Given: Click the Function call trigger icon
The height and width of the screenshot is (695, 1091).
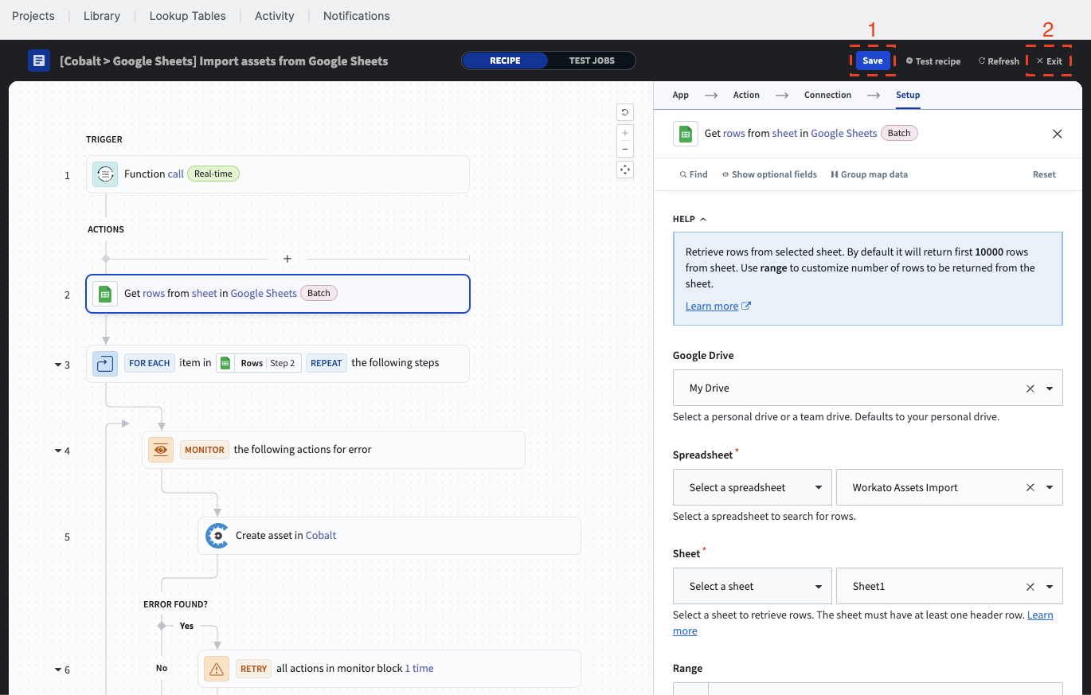Looking at the screenshot, I should (x=105, y=174).
